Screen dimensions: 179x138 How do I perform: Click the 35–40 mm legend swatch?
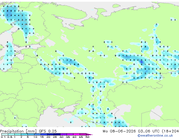70,134
